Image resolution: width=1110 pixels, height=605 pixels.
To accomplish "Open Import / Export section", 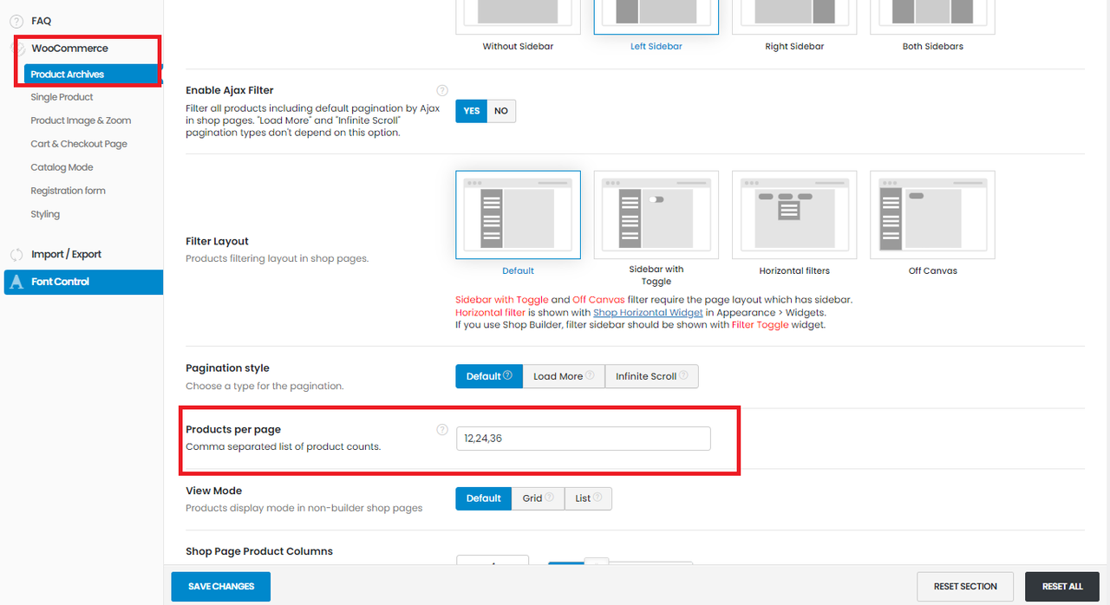I will 66,254.
